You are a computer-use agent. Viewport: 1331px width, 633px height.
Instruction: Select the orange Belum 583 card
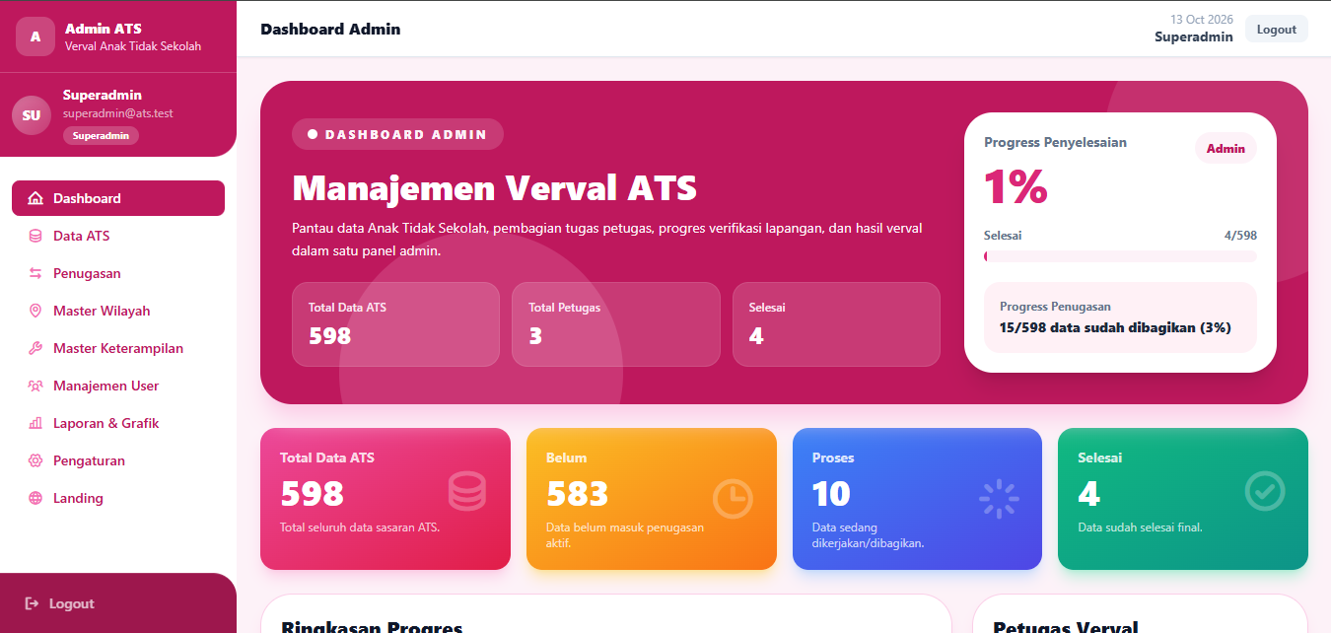[652, 499]
